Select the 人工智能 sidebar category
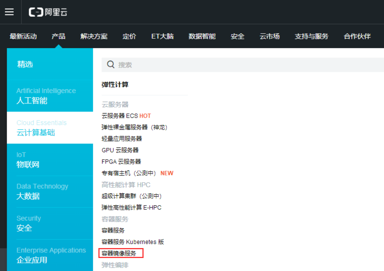384x271 pixels. pos(50,96)
